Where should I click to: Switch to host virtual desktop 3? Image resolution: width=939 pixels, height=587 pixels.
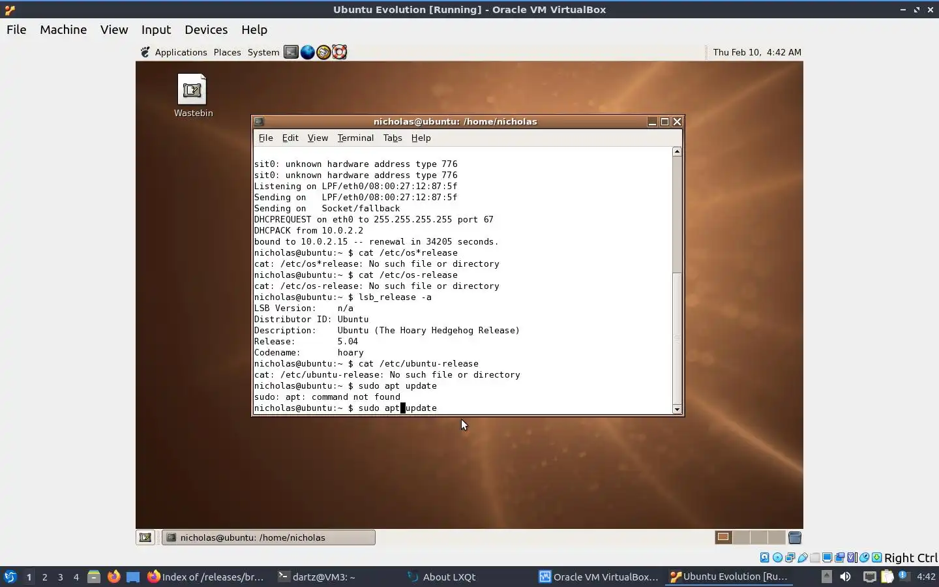point(60,577)
